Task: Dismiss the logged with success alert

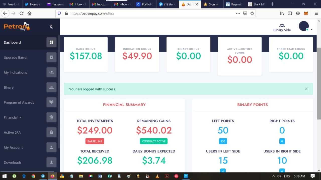Action: (306, 89)
